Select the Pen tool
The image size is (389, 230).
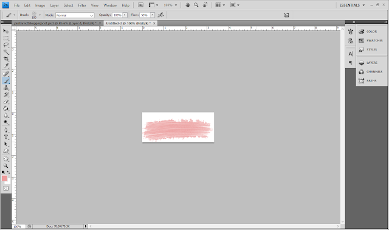click(x=6, y=130)
